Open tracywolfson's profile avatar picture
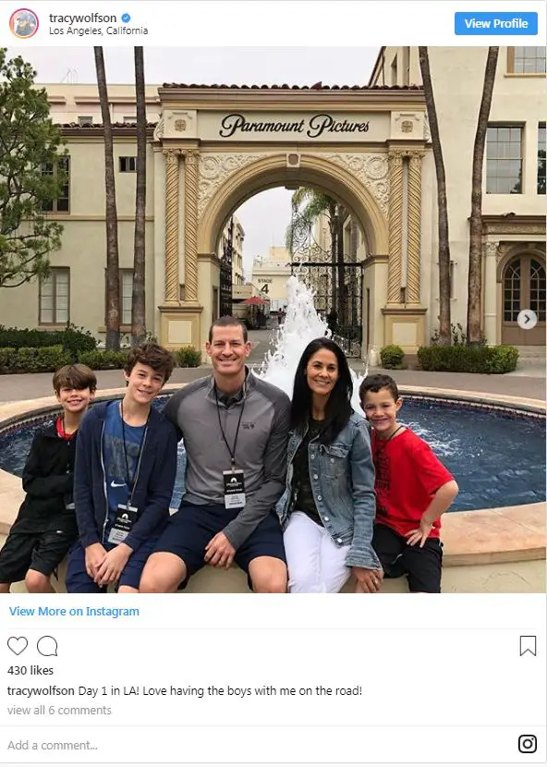 coord(24,23)
